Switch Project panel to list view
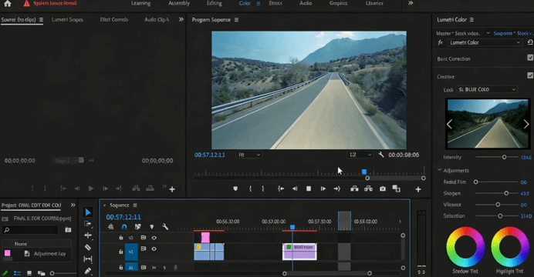This screenshot has width=534, height=277. click(x=18, y=273)
